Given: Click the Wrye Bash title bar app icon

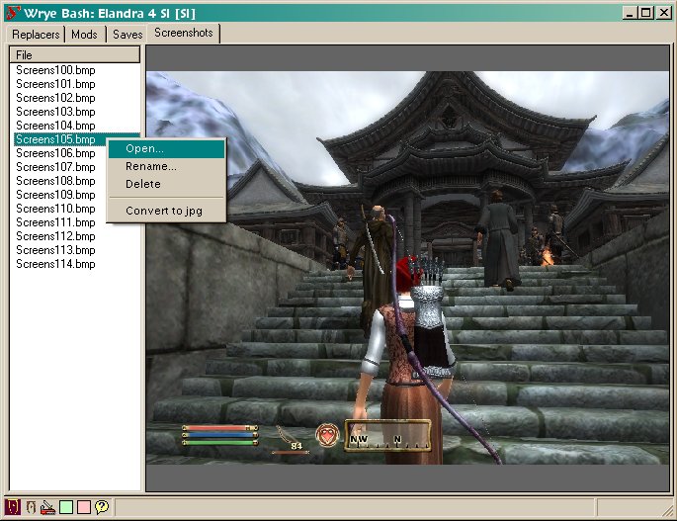Looking at the screenshot, I should tap(13, 13).
